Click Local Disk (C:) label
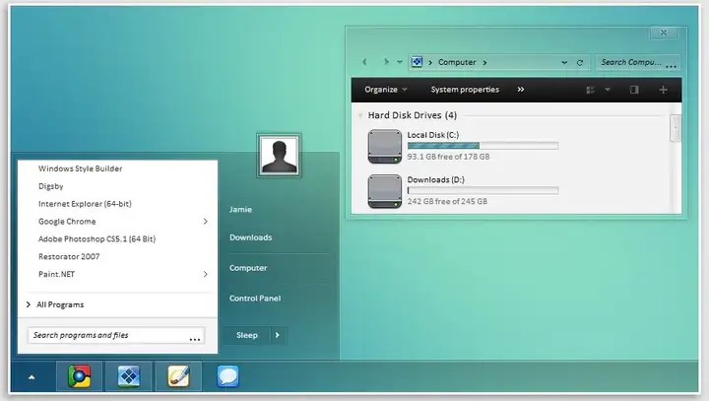Screen dimensions: 709x401 pos(432,135)
